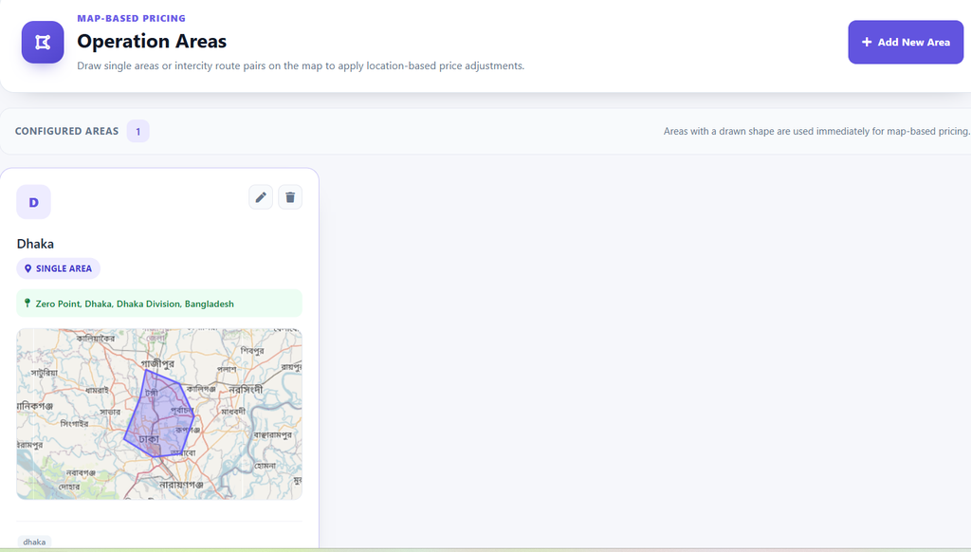Click the Zero Point, Dhaka location banner
The width and height of the screenshot is (971, 552).
[x=159, y=304]
